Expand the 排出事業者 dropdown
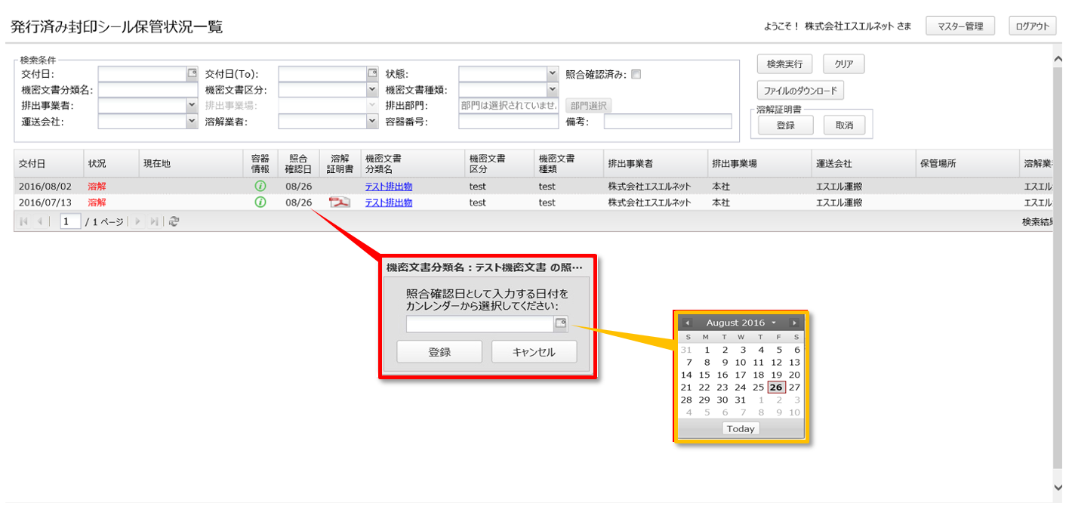This screenshot has width=1072, height=522. pos(192,105)
